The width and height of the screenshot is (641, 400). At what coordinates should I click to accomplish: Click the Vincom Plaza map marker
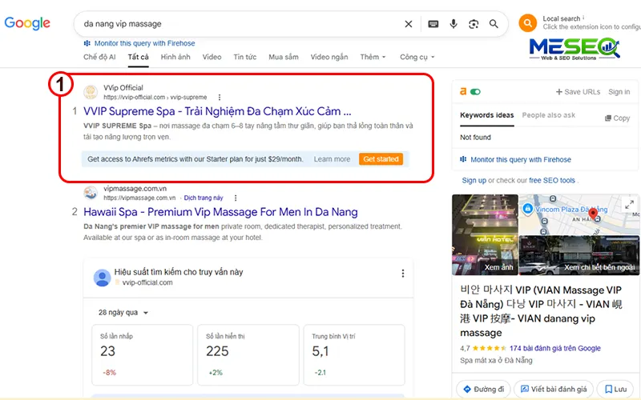tap(528, 209)
